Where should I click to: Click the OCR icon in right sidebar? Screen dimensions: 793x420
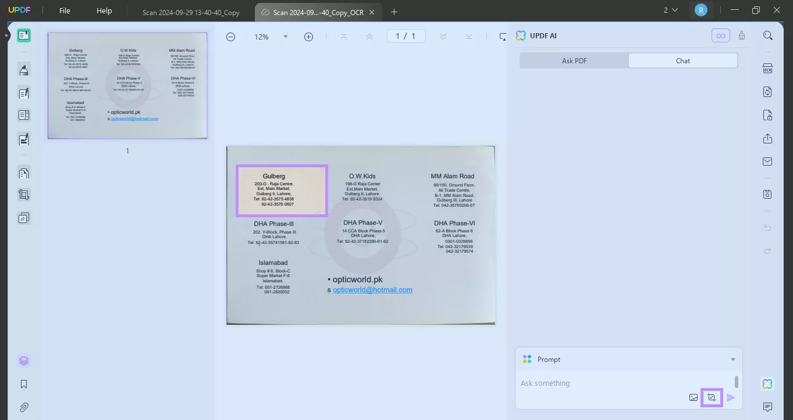click(767, 68)
